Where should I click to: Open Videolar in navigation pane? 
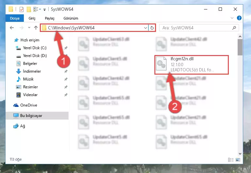(x=30, y=95)
